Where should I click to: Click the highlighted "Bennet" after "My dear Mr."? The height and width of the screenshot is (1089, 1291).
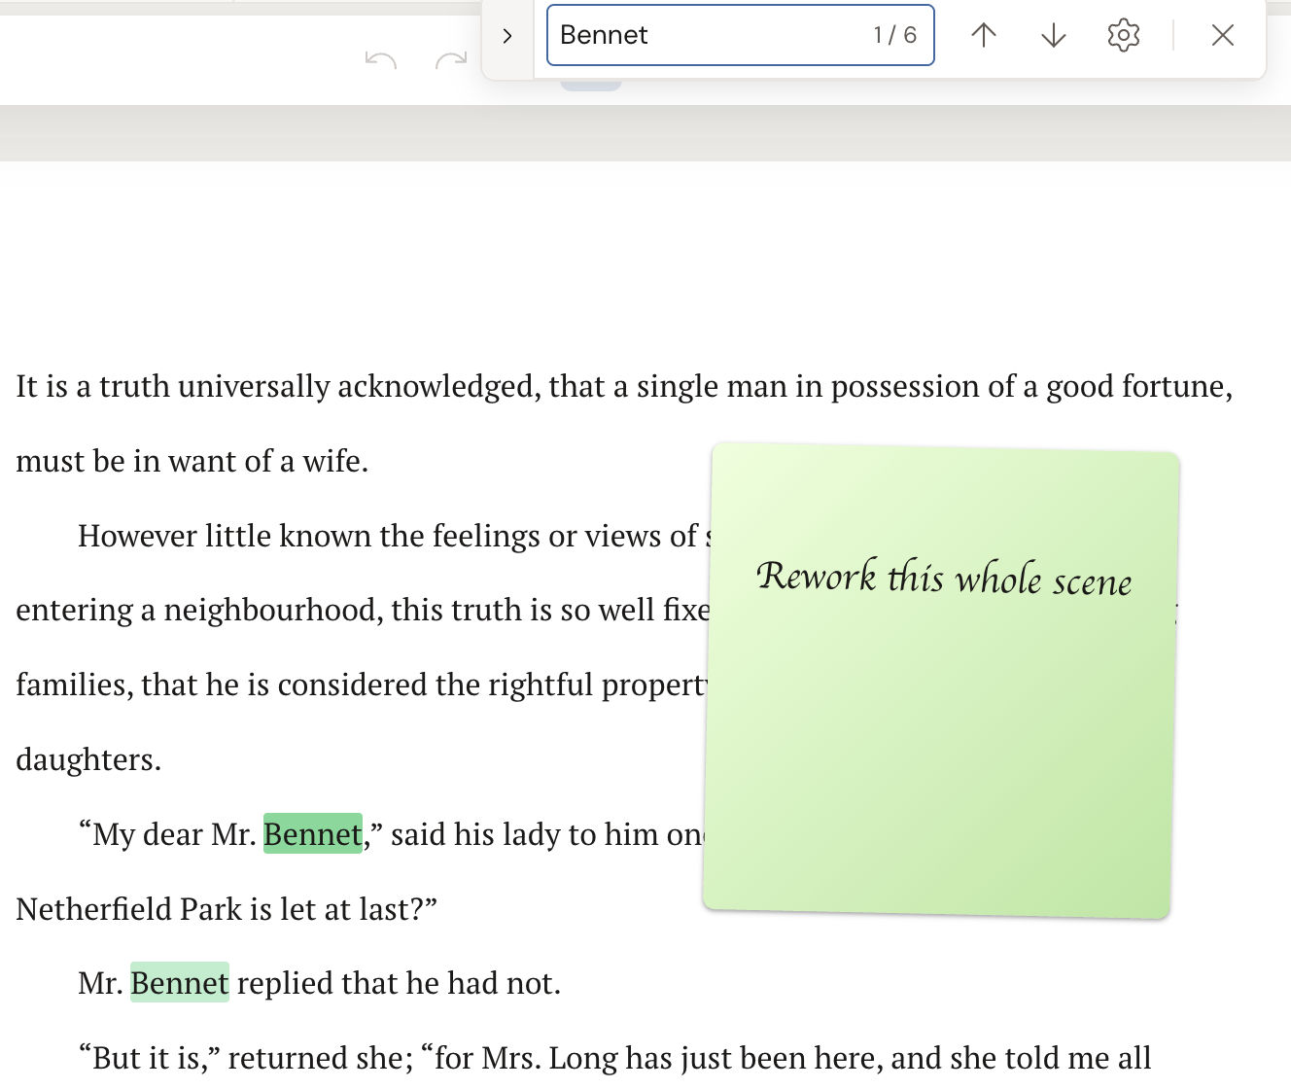point(313,834)
